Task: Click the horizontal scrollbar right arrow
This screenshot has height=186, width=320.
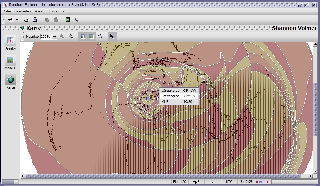Action: click(x=311, y=176)
